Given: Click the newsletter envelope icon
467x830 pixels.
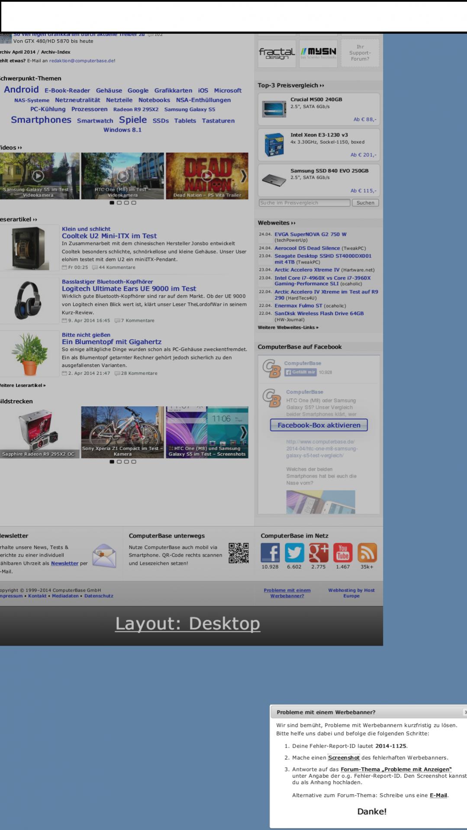Looking at the screenshot, I should [x=104, y=556].
